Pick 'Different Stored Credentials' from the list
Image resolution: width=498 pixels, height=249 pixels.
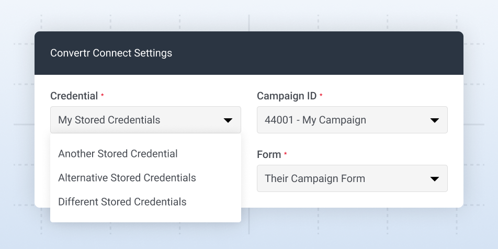click(x=122, y=202)
